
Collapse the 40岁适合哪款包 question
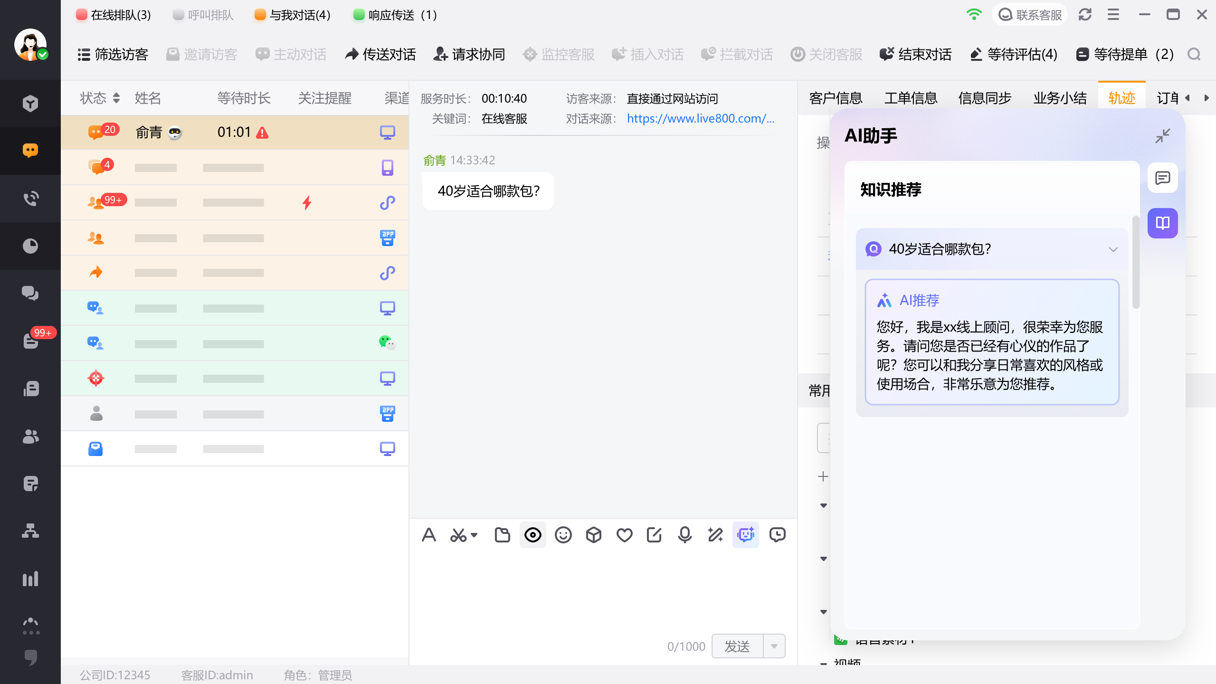[1113, 249]
